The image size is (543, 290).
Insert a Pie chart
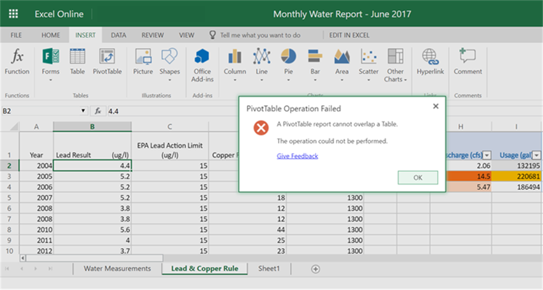tap(288, 65)
